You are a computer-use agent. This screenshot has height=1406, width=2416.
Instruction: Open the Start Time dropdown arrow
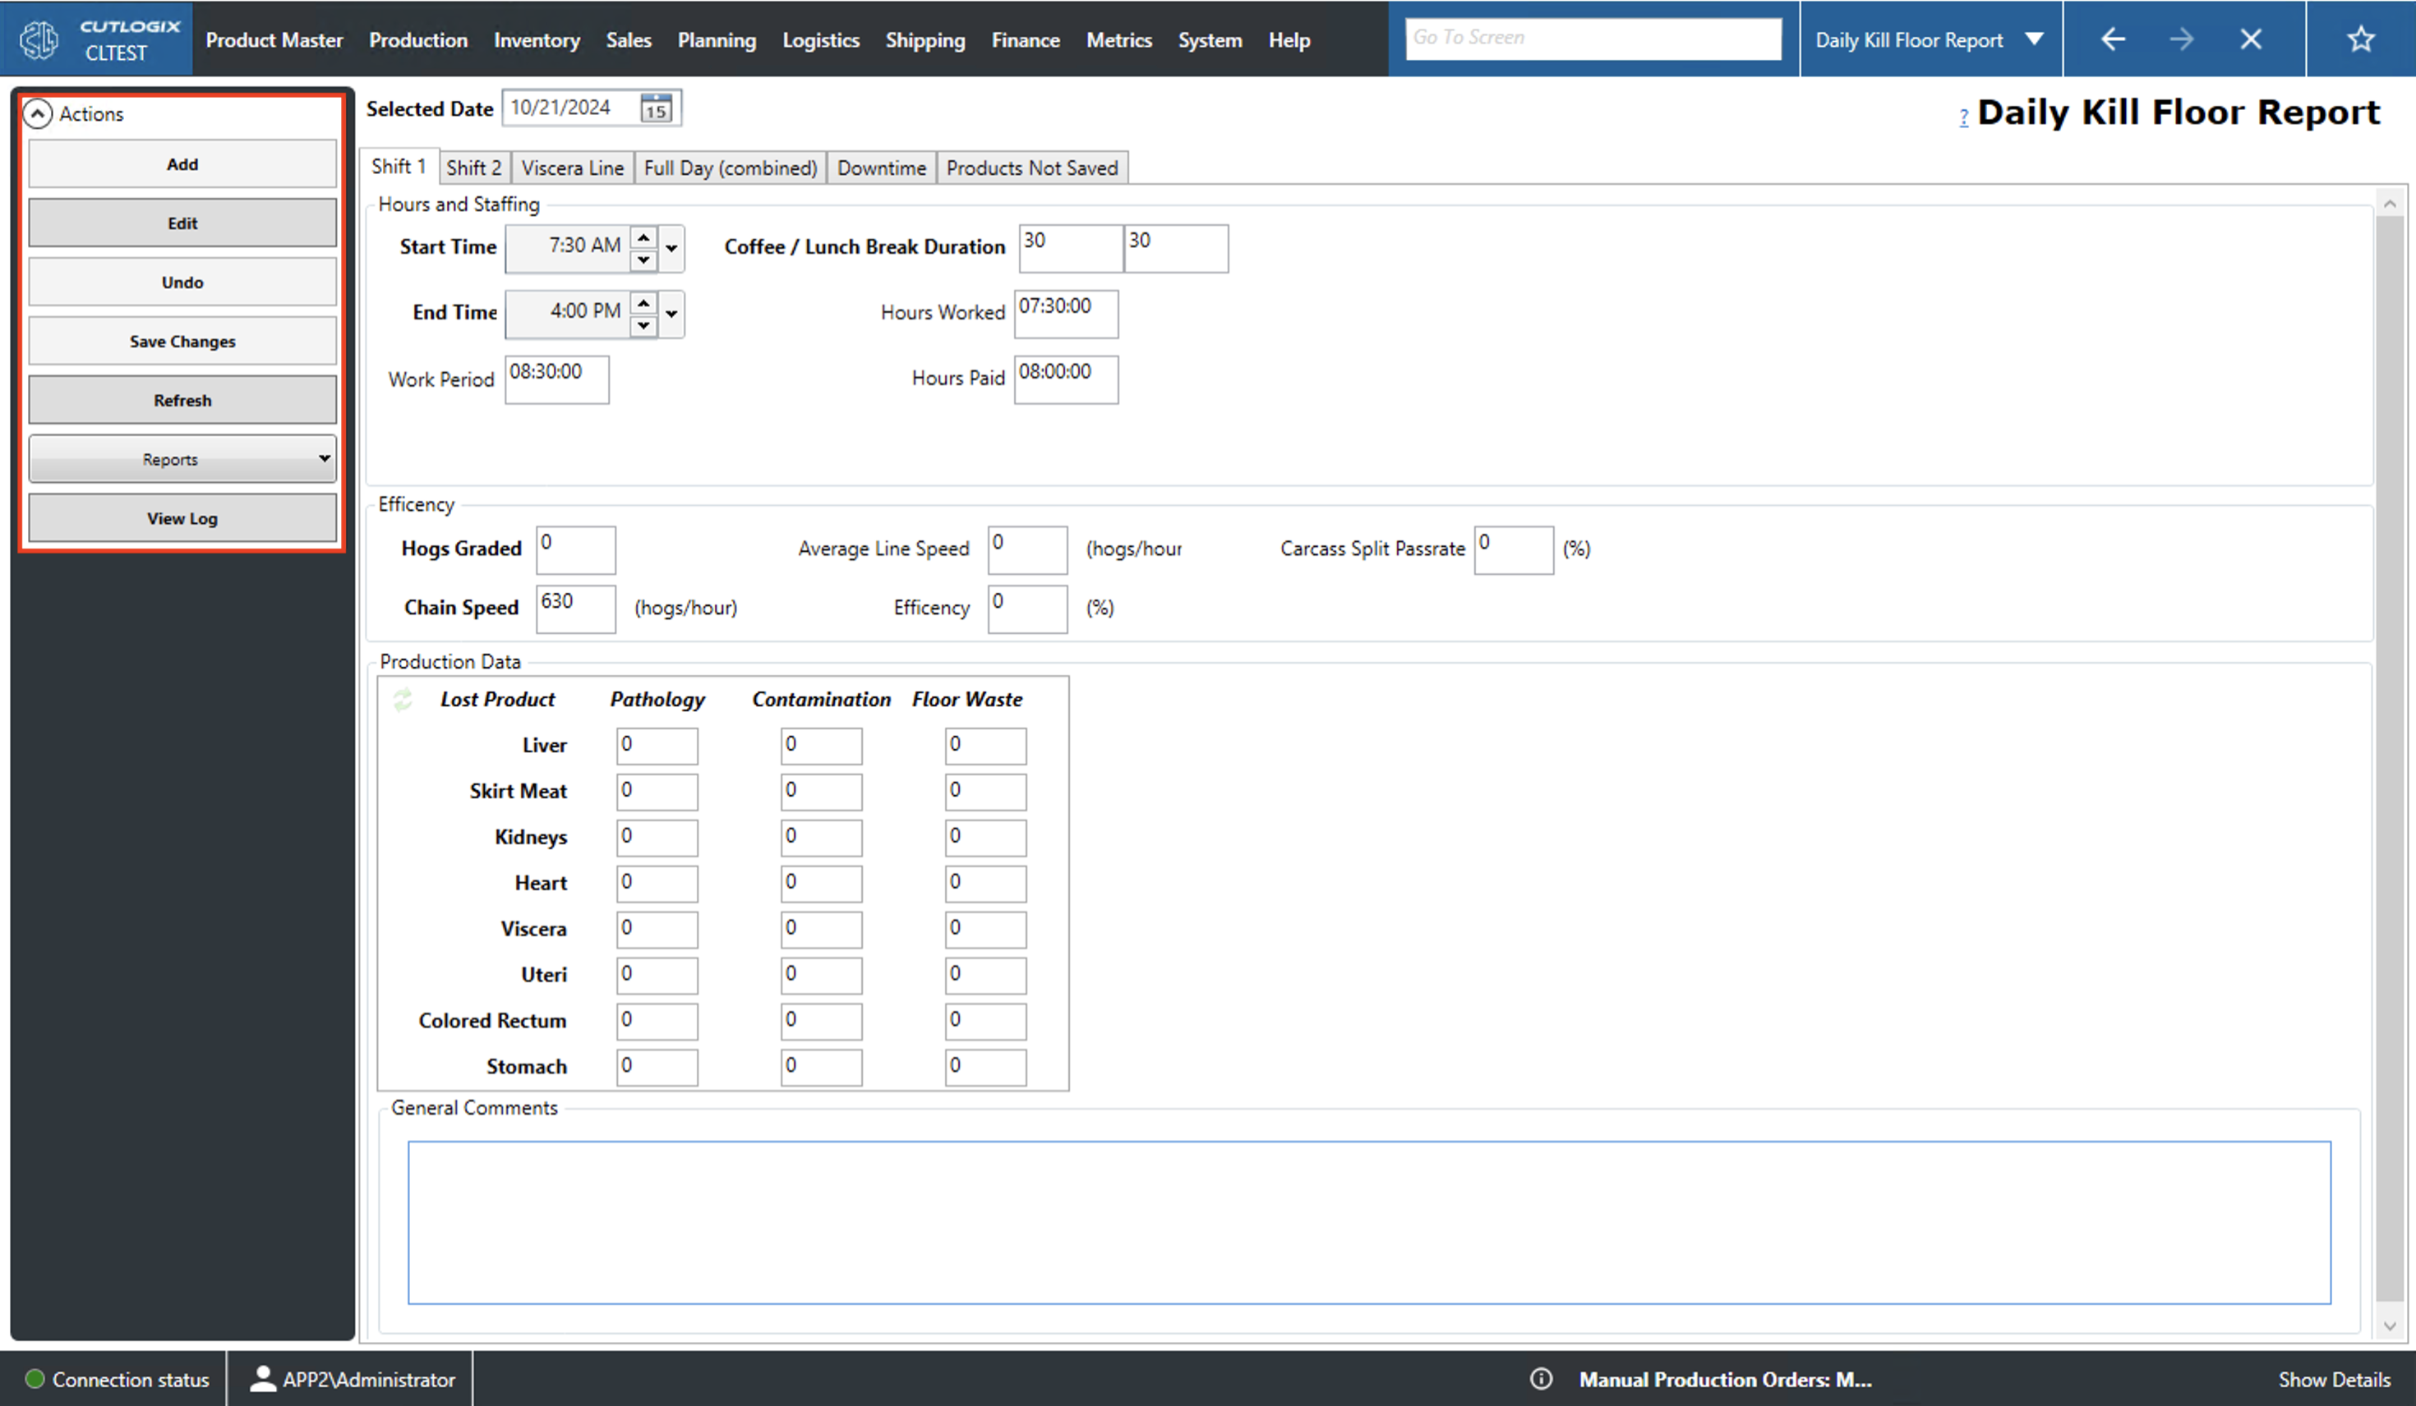tap(671, 248)
